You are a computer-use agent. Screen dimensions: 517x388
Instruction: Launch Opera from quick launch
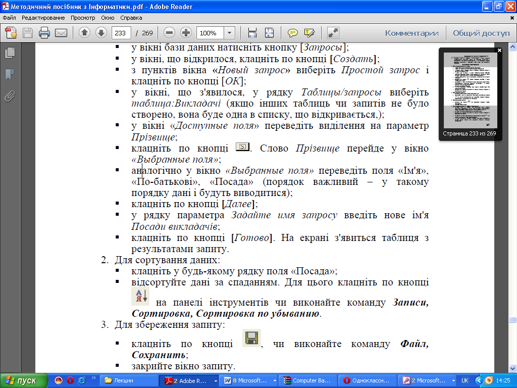[70, 380]
